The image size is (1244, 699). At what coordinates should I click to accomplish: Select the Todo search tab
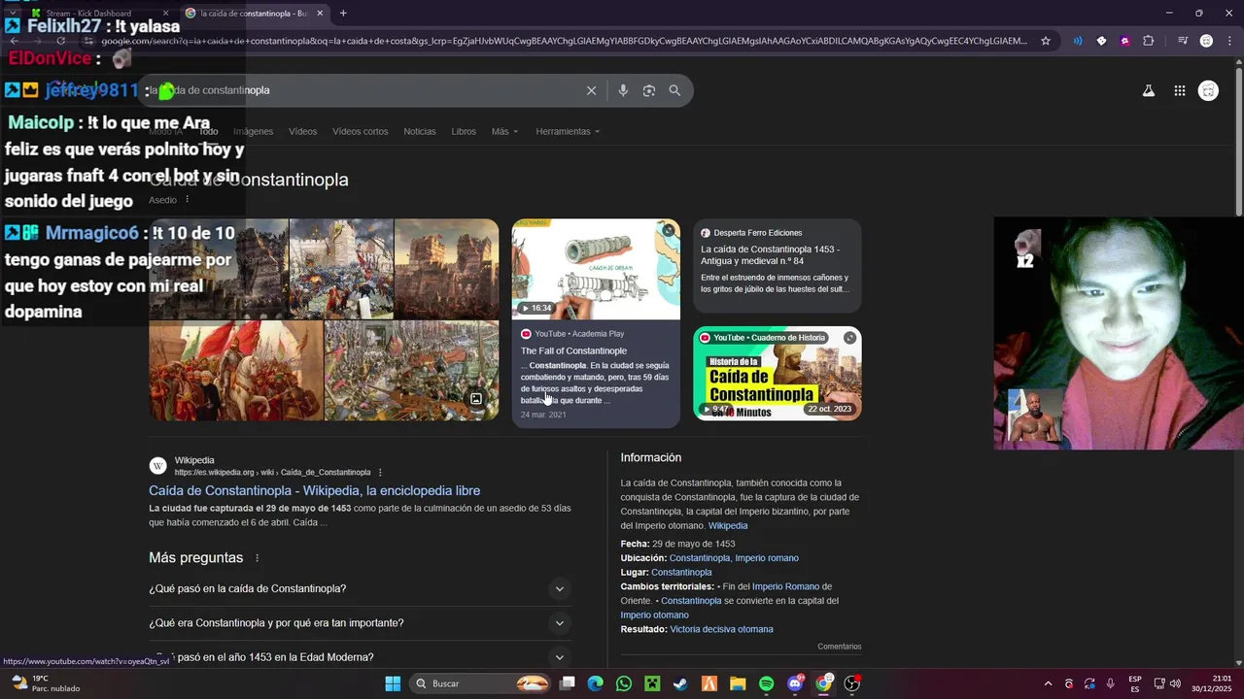click(x=208, y=131)
